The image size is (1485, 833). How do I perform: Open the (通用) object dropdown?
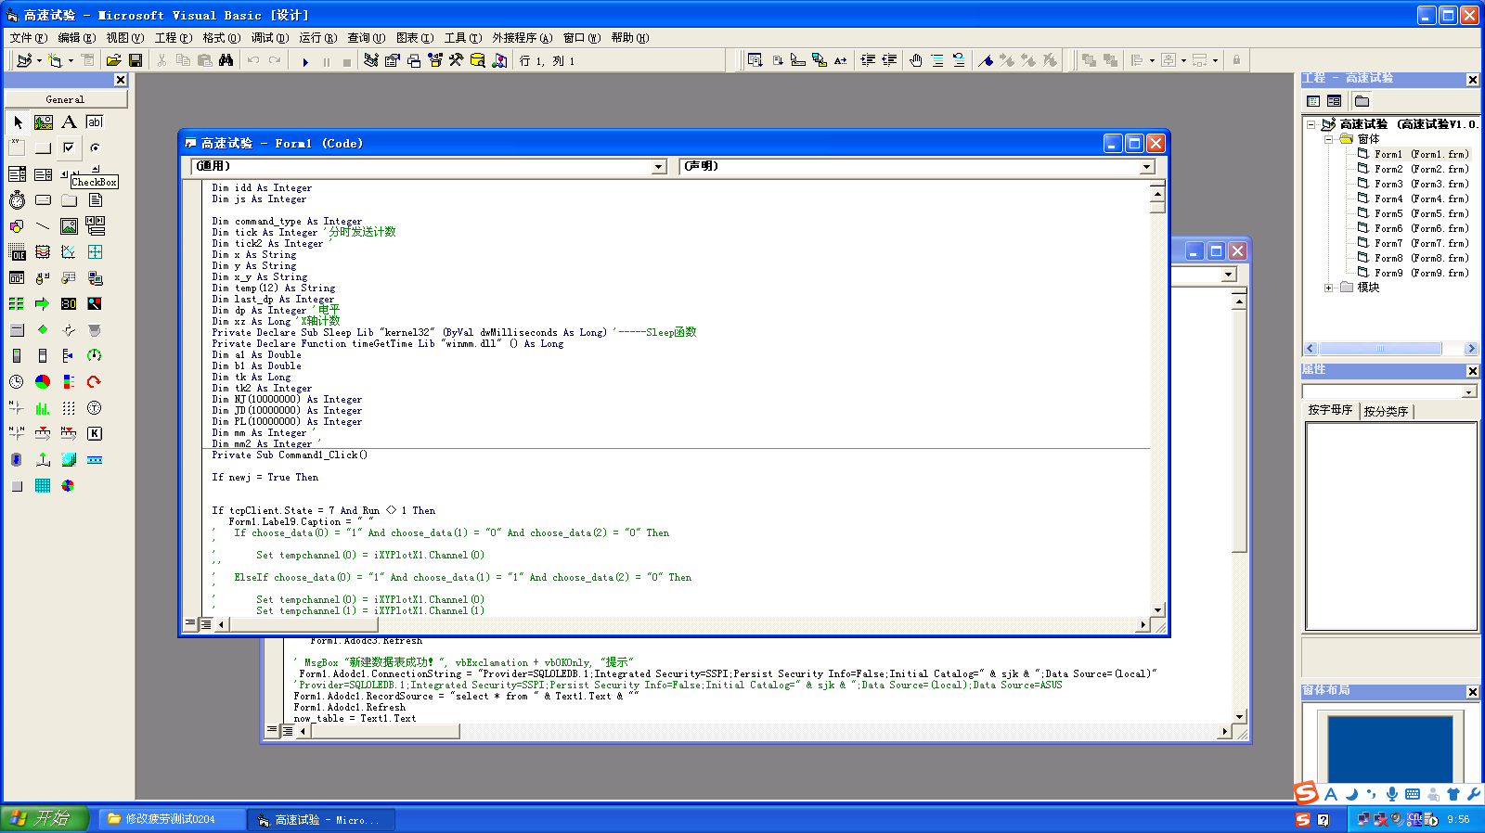(659, 167)
